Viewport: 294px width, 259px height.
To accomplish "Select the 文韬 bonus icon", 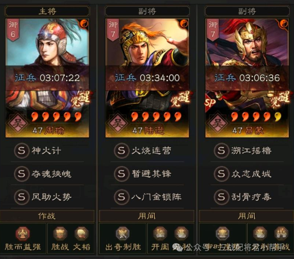I will [81, 234].
